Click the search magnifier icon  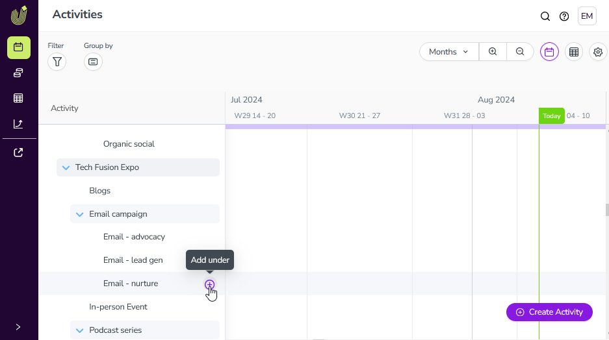point(545,16)
